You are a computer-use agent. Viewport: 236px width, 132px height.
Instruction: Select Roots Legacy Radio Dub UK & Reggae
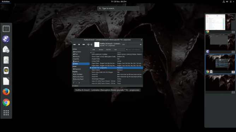[x=116, y=72]
